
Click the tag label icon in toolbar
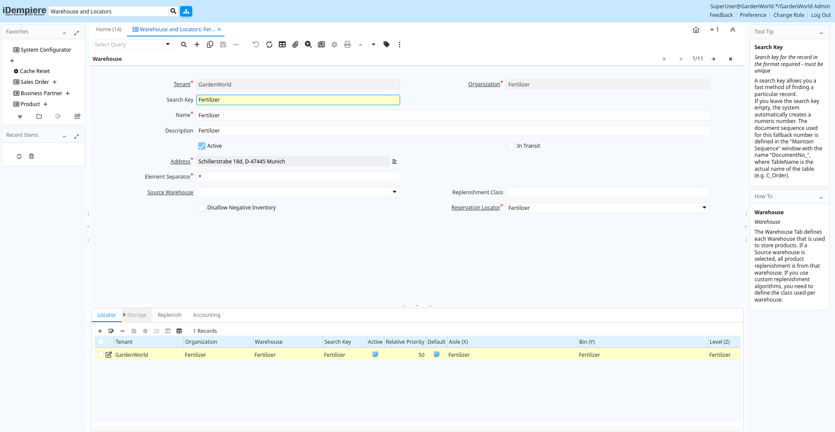point(387,44)
